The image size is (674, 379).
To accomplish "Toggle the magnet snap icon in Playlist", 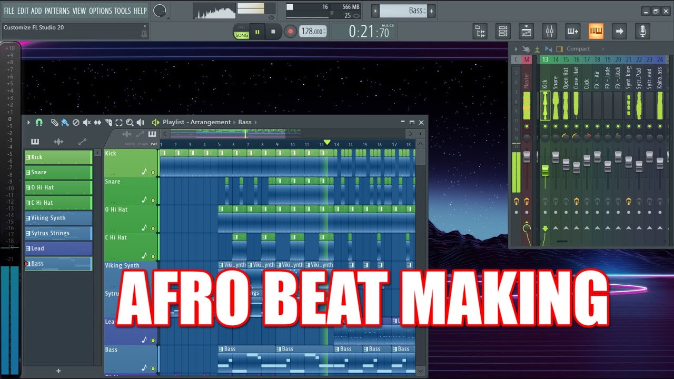I will pyautogui.click(x=39, y=122).
